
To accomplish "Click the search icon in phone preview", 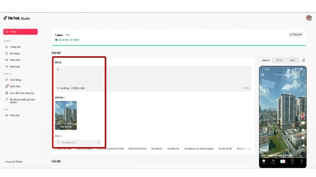I will 303,74.
